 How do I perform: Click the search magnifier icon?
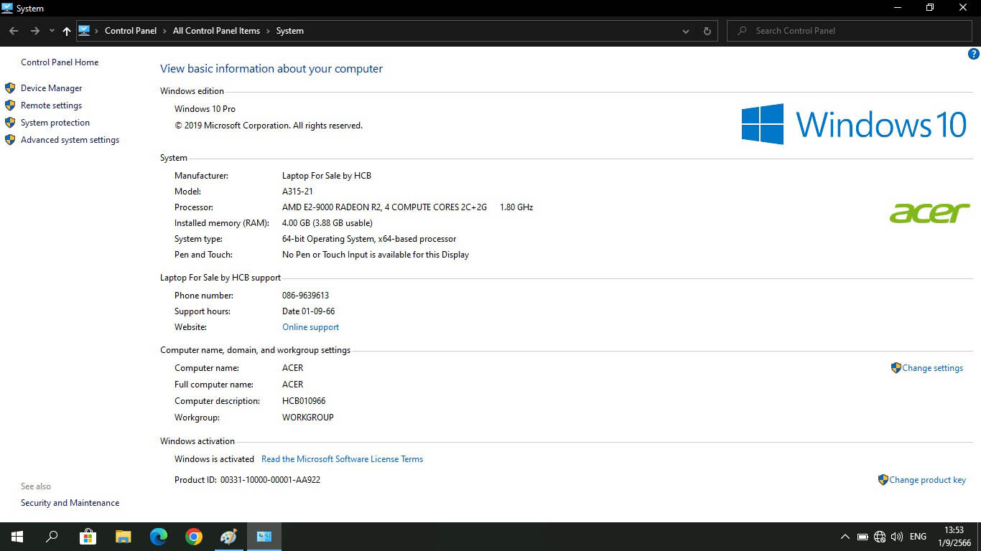(x=742, y=31)
